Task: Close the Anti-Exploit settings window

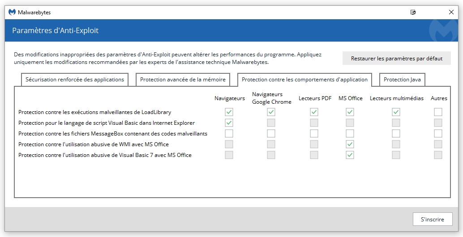Action: click(x=451, y=13)
